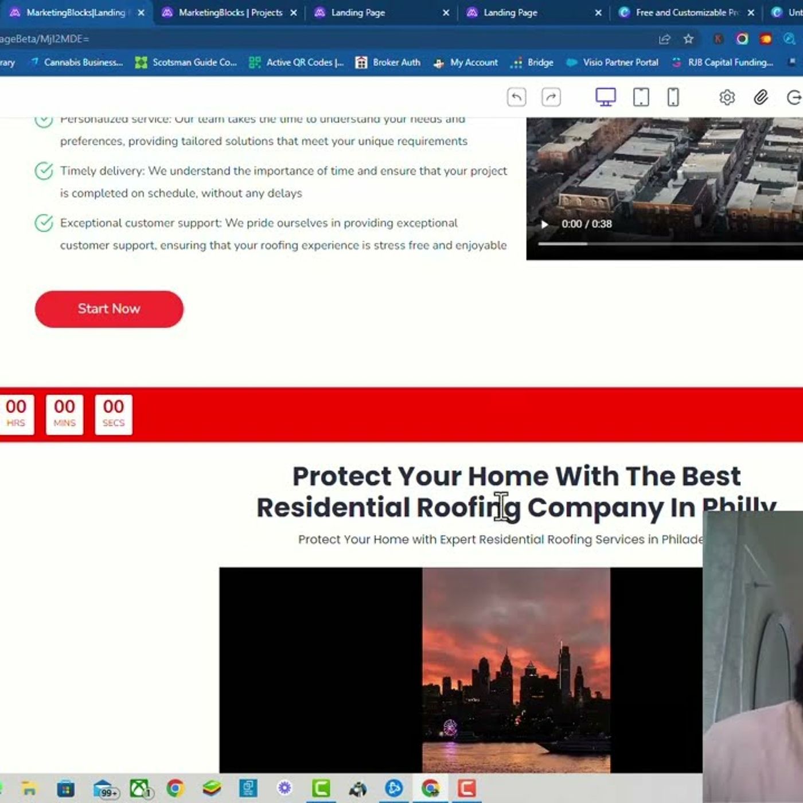Click the paperclip attachment icon
Viewport: 803px width, 803px height.
[x=761, y=97]
